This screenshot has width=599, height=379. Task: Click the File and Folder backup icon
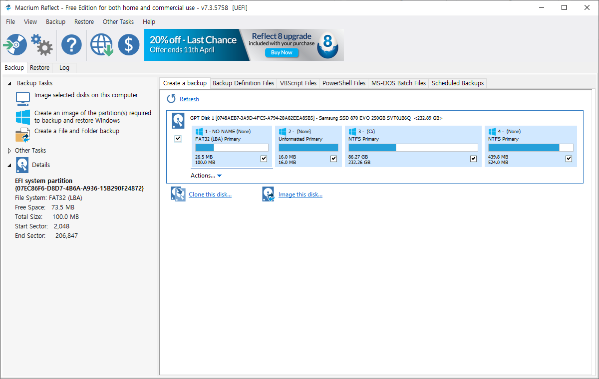pyautogui.click(x=23, y=135)
